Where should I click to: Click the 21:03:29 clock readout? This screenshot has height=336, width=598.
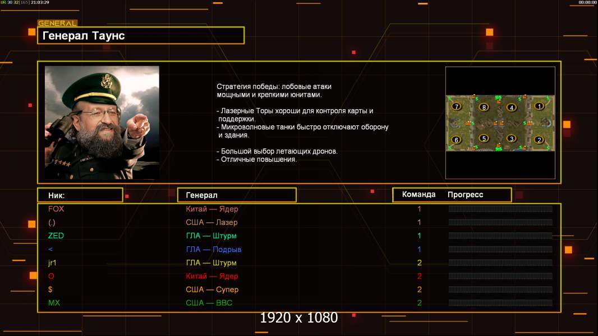(40, 2)
